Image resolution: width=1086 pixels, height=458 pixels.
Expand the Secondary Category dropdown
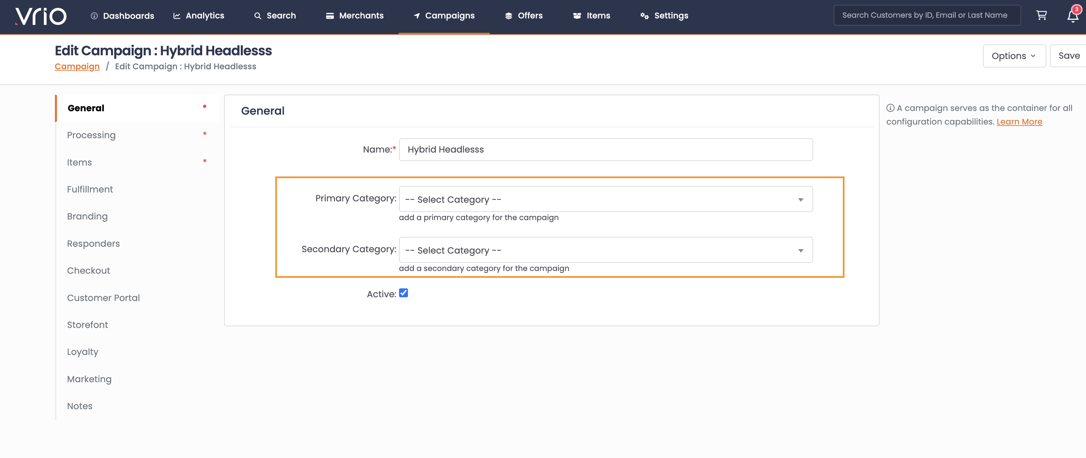606,250
